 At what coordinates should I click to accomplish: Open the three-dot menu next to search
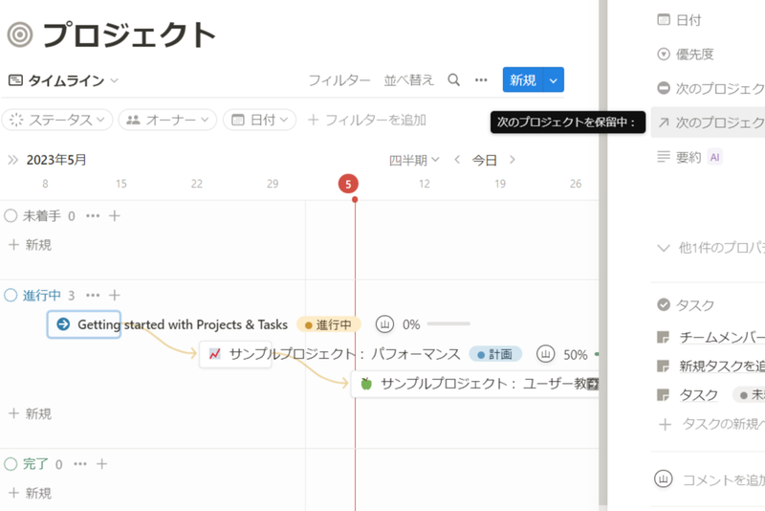481,80
